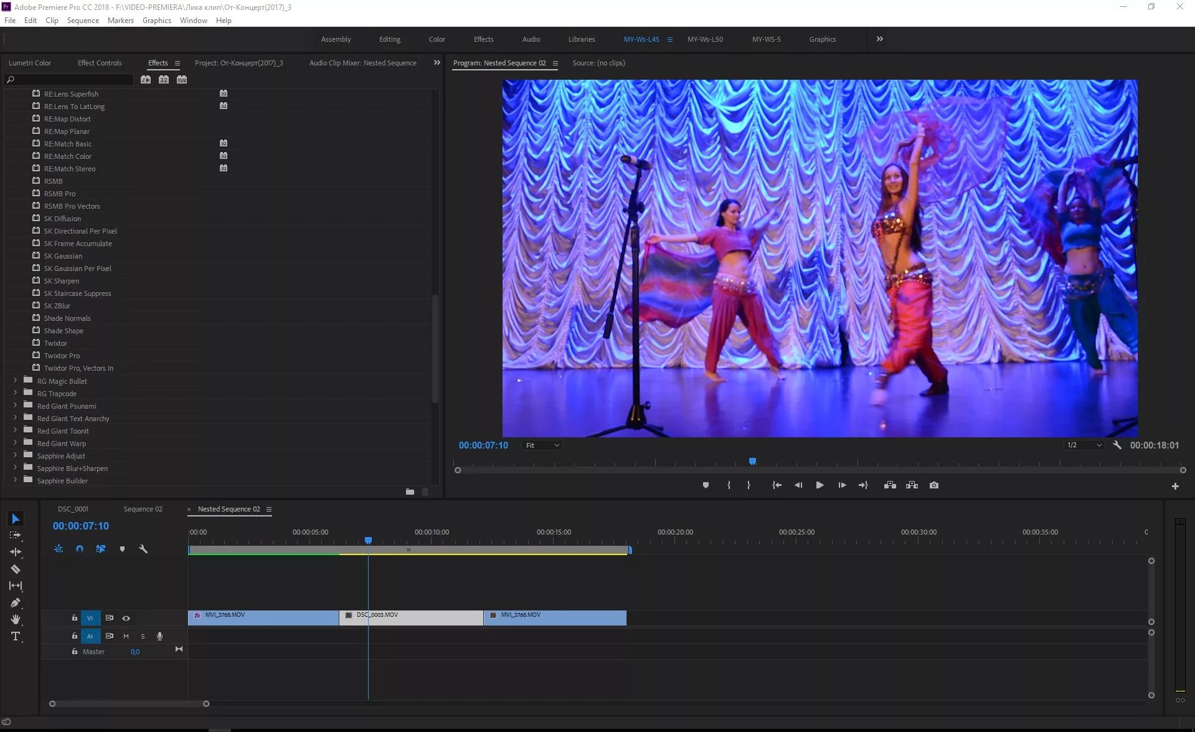The width and height of the screenshot is (1195, 732).
Task: Select the Type tool
Action: [16, 636]
